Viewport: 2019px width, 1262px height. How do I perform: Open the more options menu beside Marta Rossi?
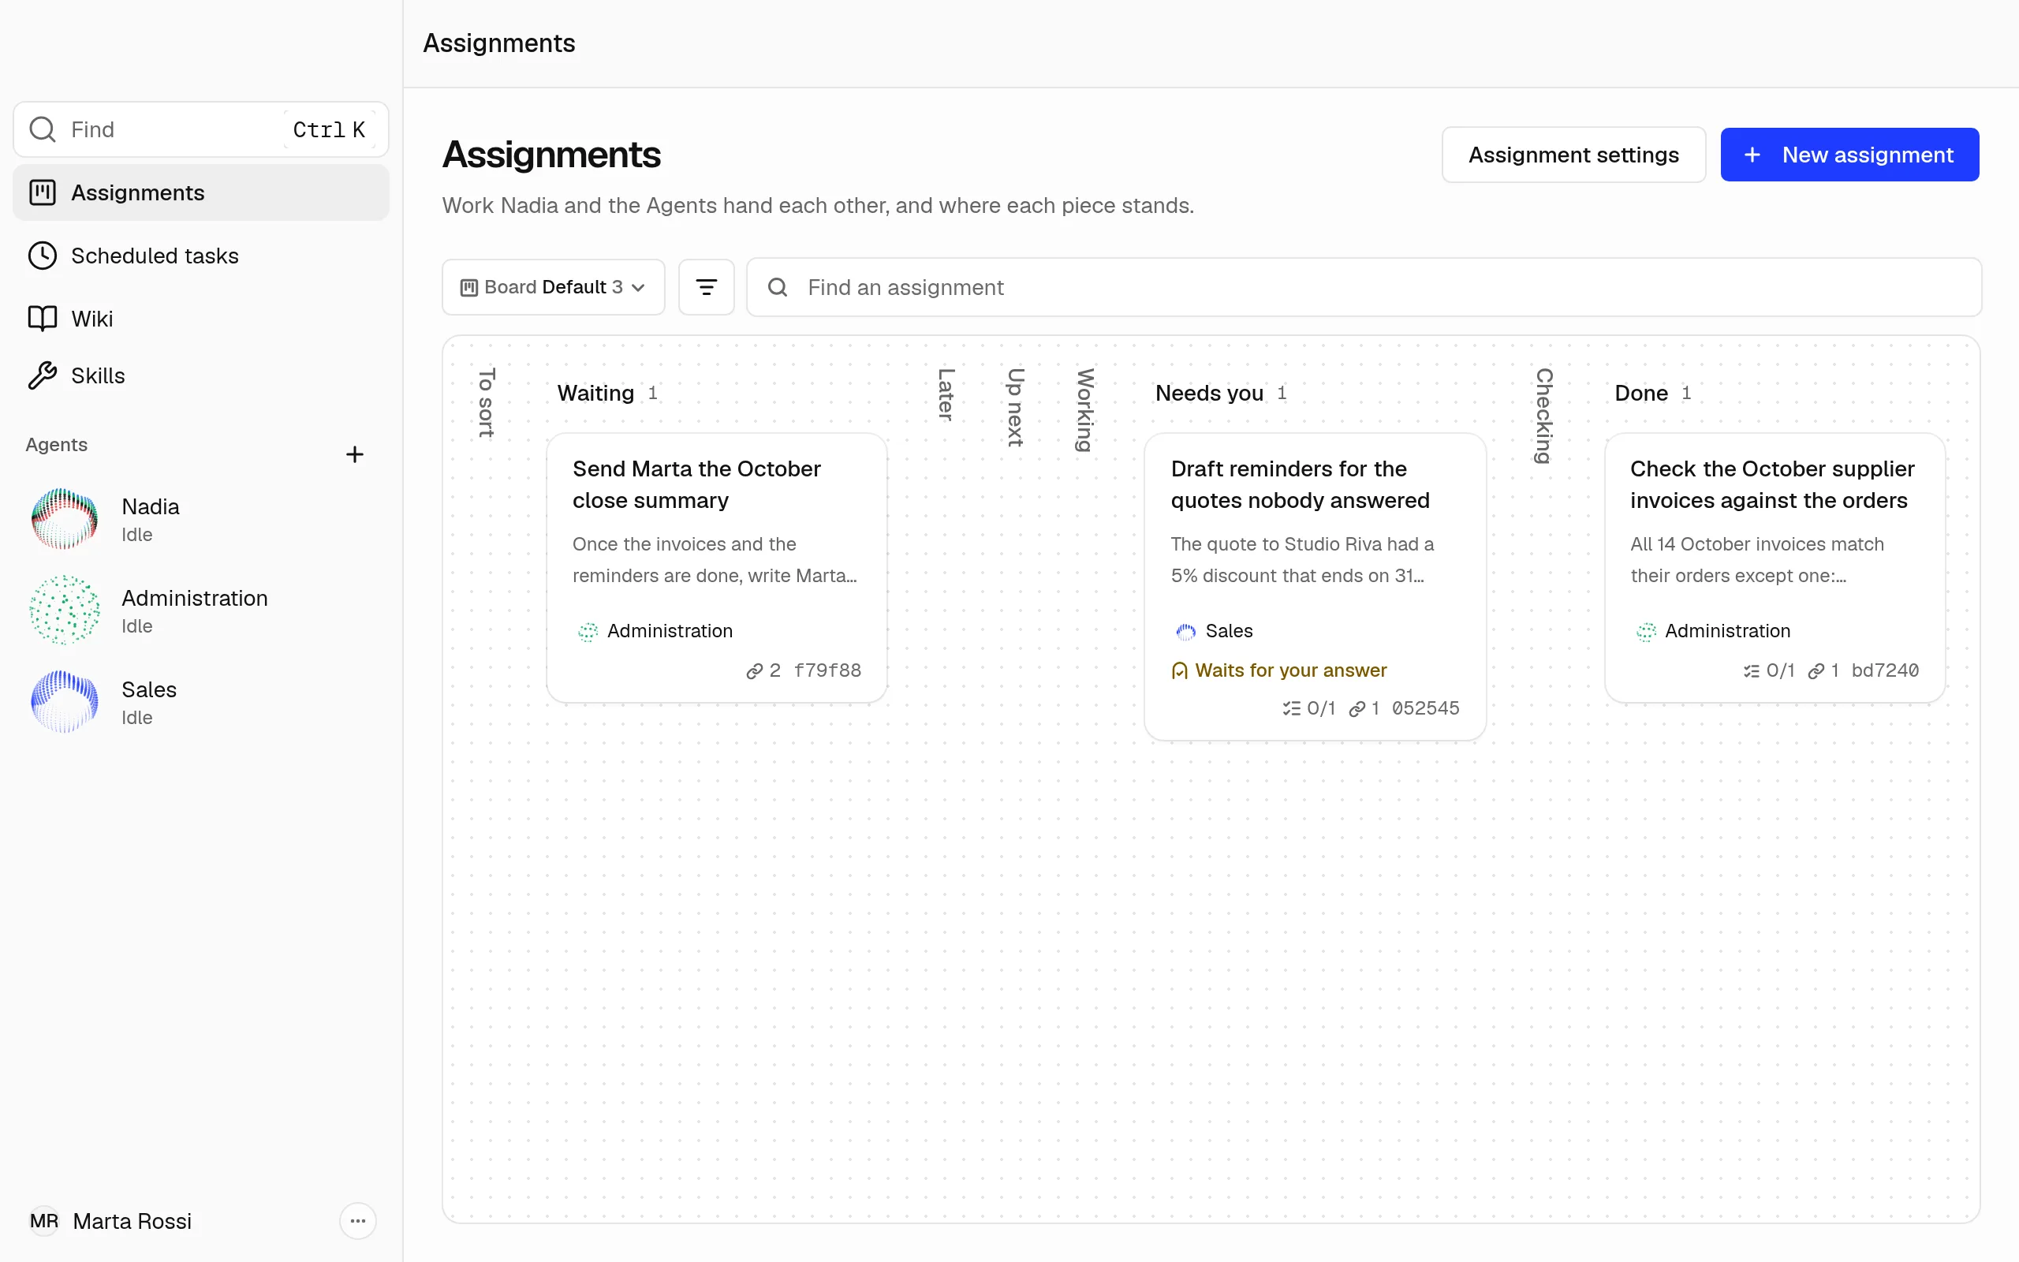358,1221
